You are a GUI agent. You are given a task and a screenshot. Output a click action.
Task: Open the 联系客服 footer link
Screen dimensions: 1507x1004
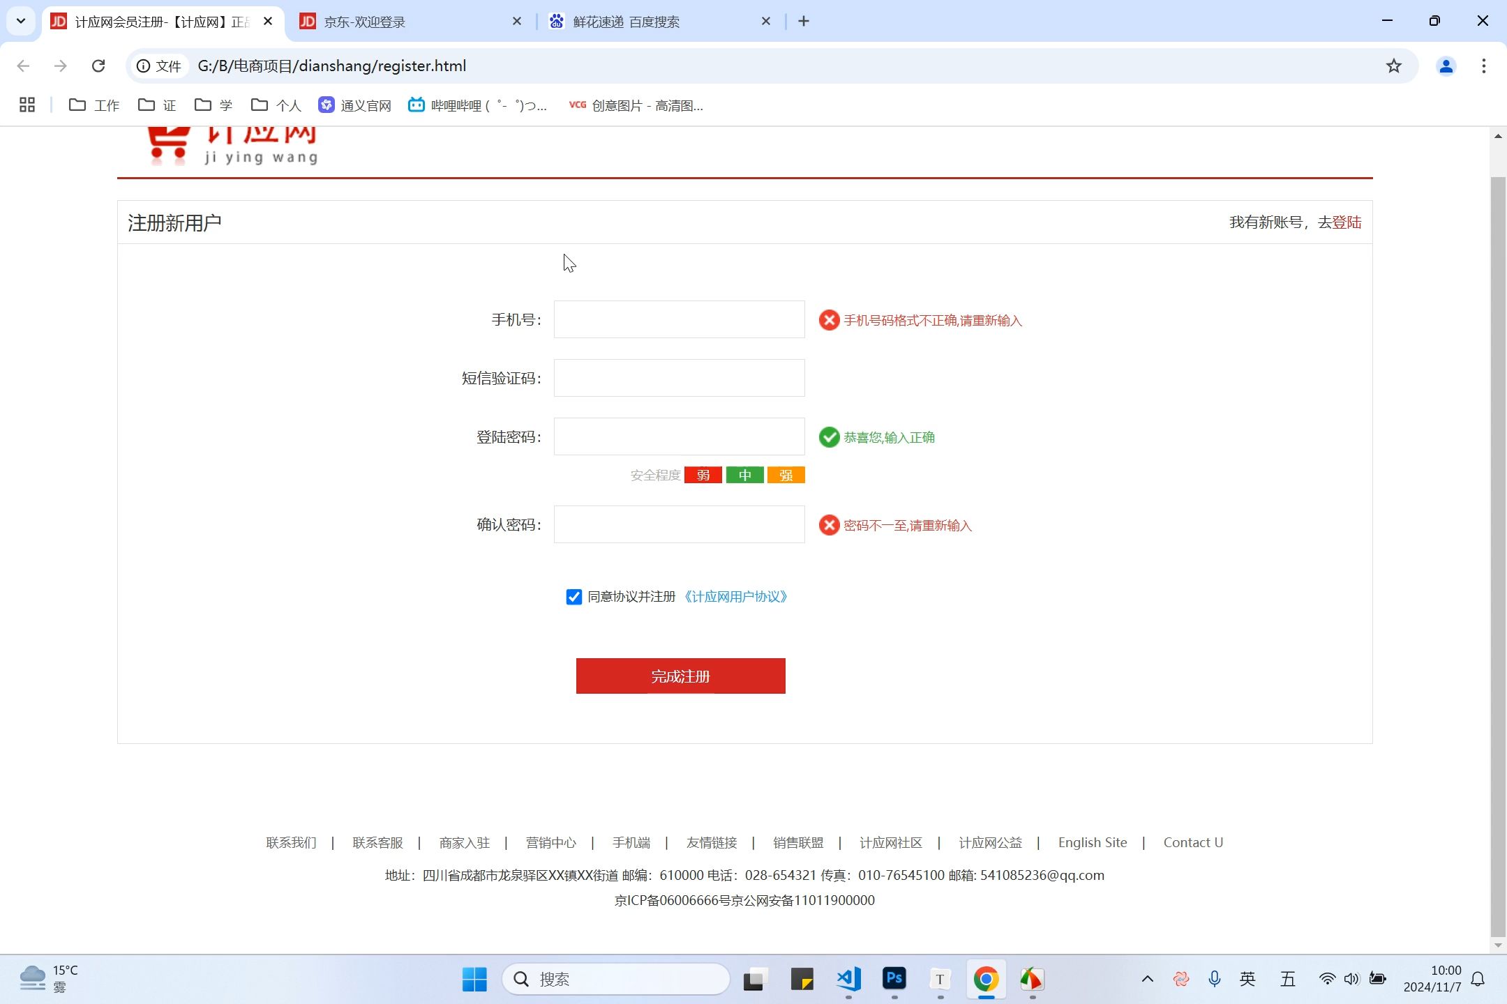377,842
